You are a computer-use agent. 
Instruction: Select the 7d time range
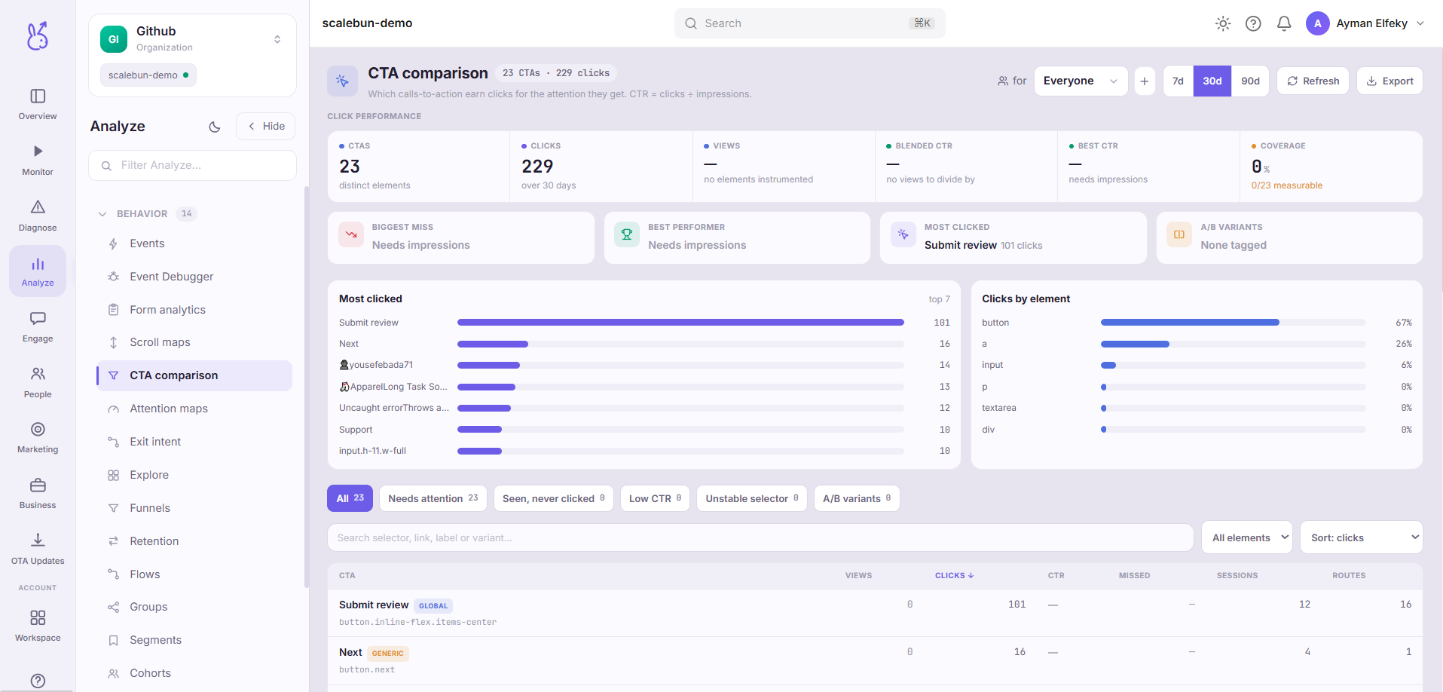pos(1178,81)
